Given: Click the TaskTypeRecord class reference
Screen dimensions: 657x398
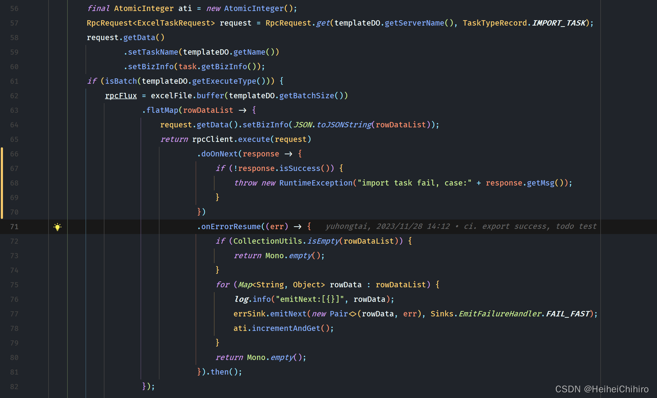Looking at the screenshot, I should click(x=495, y=23).
